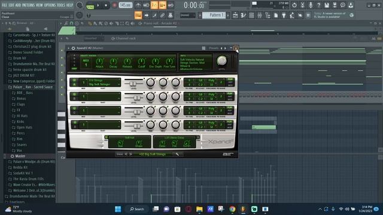The image size is (383, 215).
Task: Click the save project floppy icon
Action: (327, 5)
